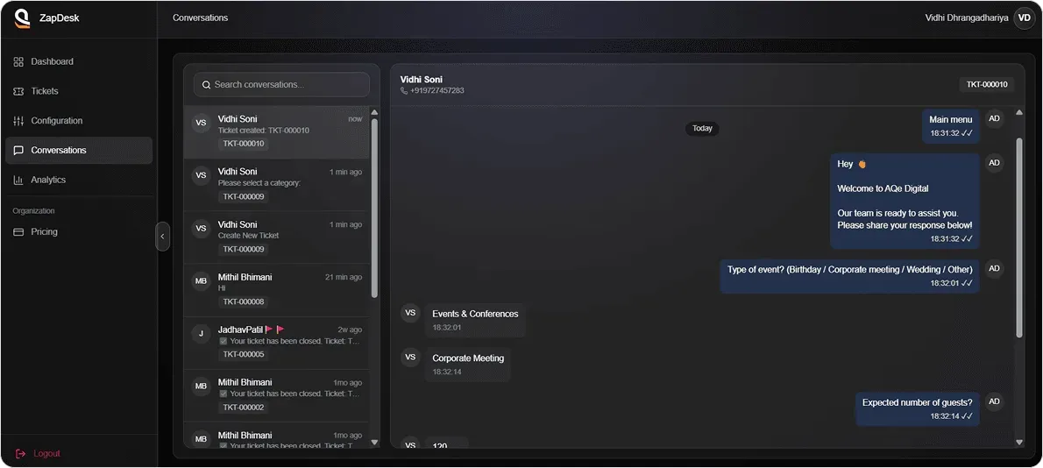Open Analytics from the sidebar

coord(79,181)
